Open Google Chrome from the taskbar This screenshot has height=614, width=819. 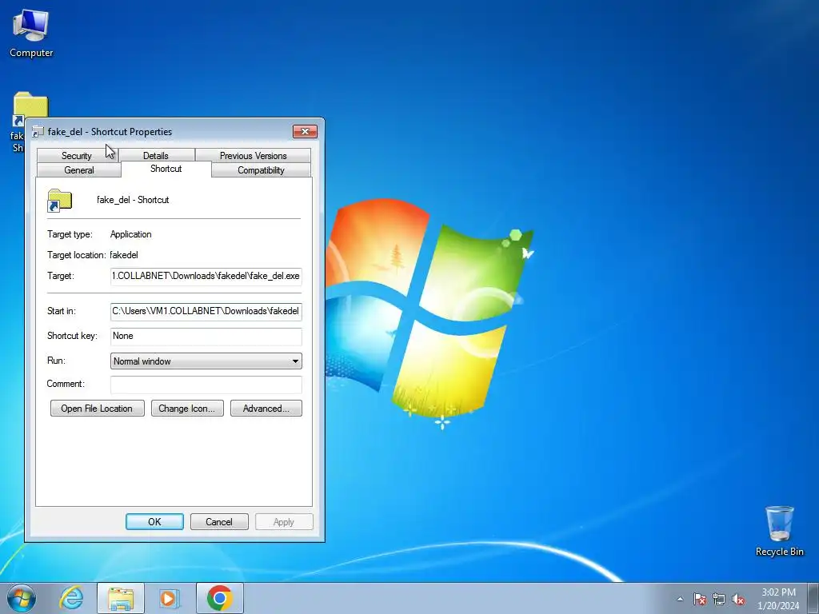(220, 598)
